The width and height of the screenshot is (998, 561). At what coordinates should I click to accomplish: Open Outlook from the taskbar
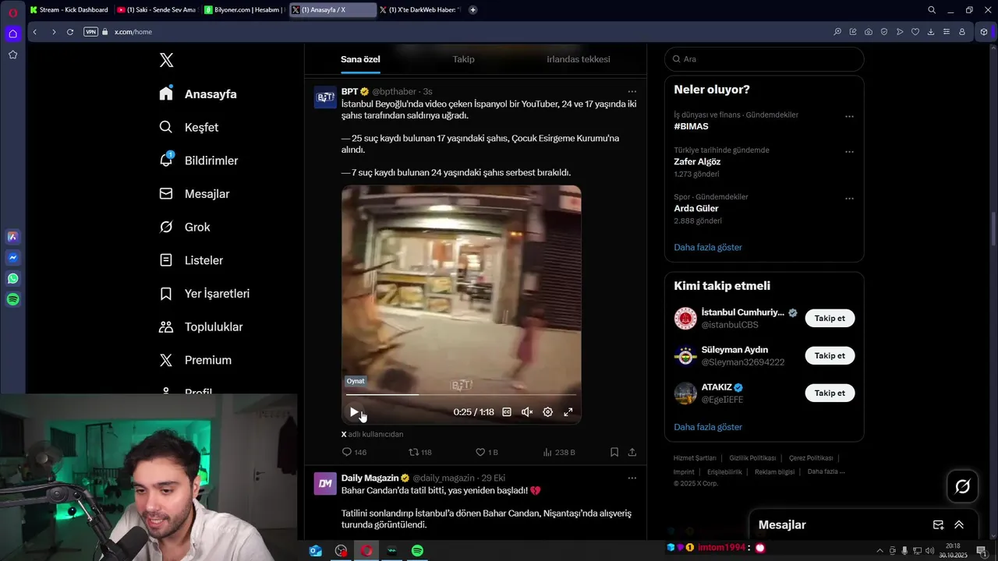click(x=316, y=551)
